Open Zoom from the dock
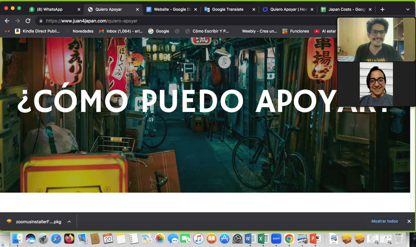 [276, 239]
